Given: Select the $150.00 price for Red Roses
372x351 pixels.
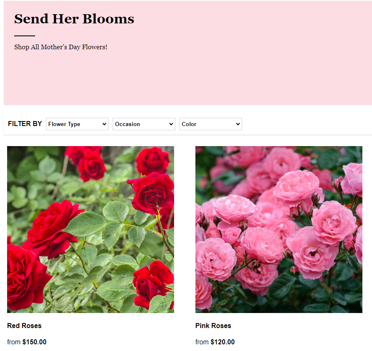Looking at the screenshot, I should coord(34,342).
